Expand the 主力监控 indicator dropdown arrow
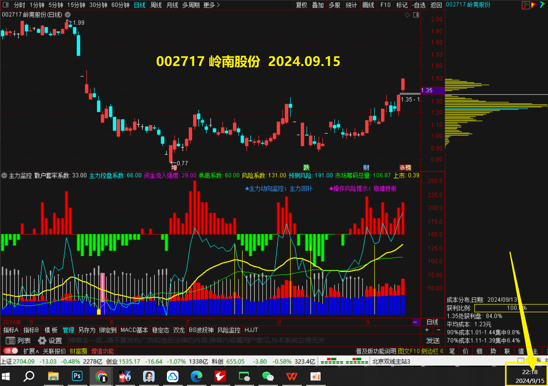Viewport: 548px width, 386px height. (x=4, y=176)
